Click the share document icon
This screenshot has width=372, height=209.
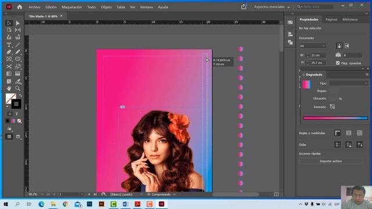(244, 7)
